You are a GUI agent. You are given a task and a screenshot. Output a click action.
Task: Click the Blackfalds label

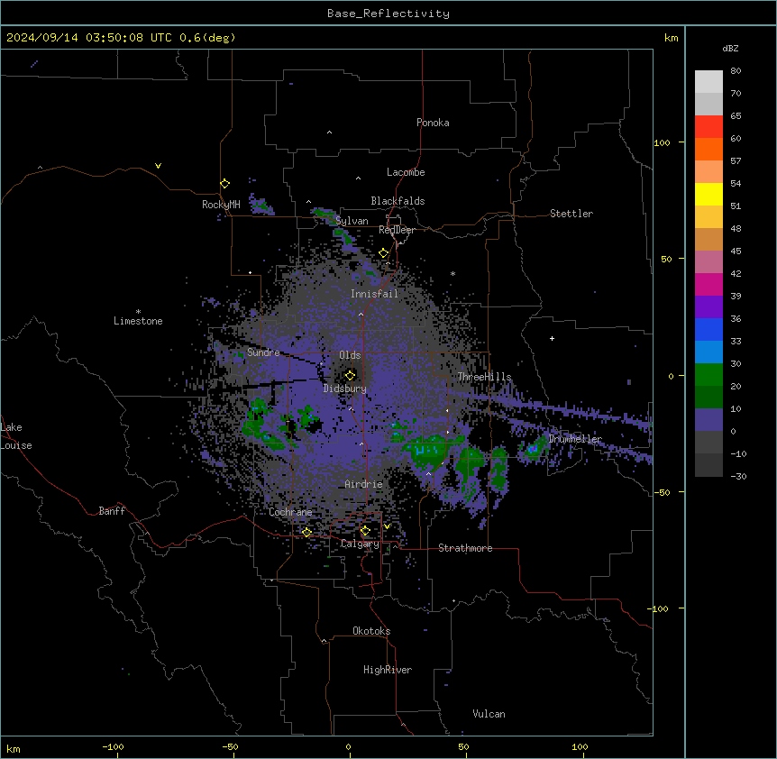point(398,201)
